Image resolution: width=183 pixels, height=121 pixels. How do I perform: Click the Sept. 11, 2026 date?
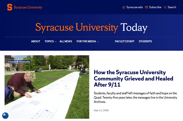[x=101, y=110]
